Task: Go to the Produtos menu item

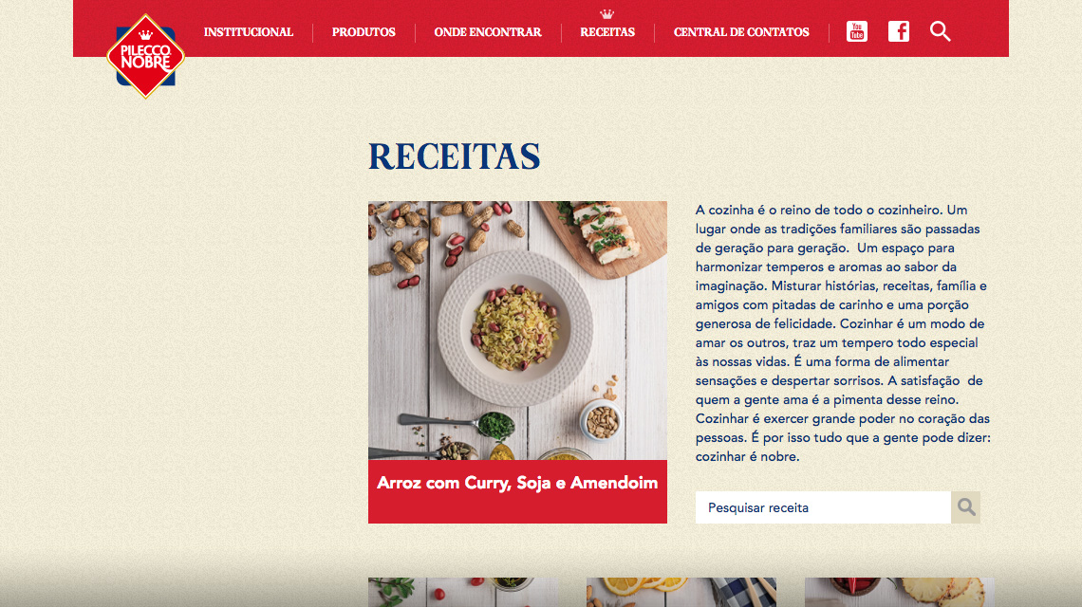Action: [364, 31]
